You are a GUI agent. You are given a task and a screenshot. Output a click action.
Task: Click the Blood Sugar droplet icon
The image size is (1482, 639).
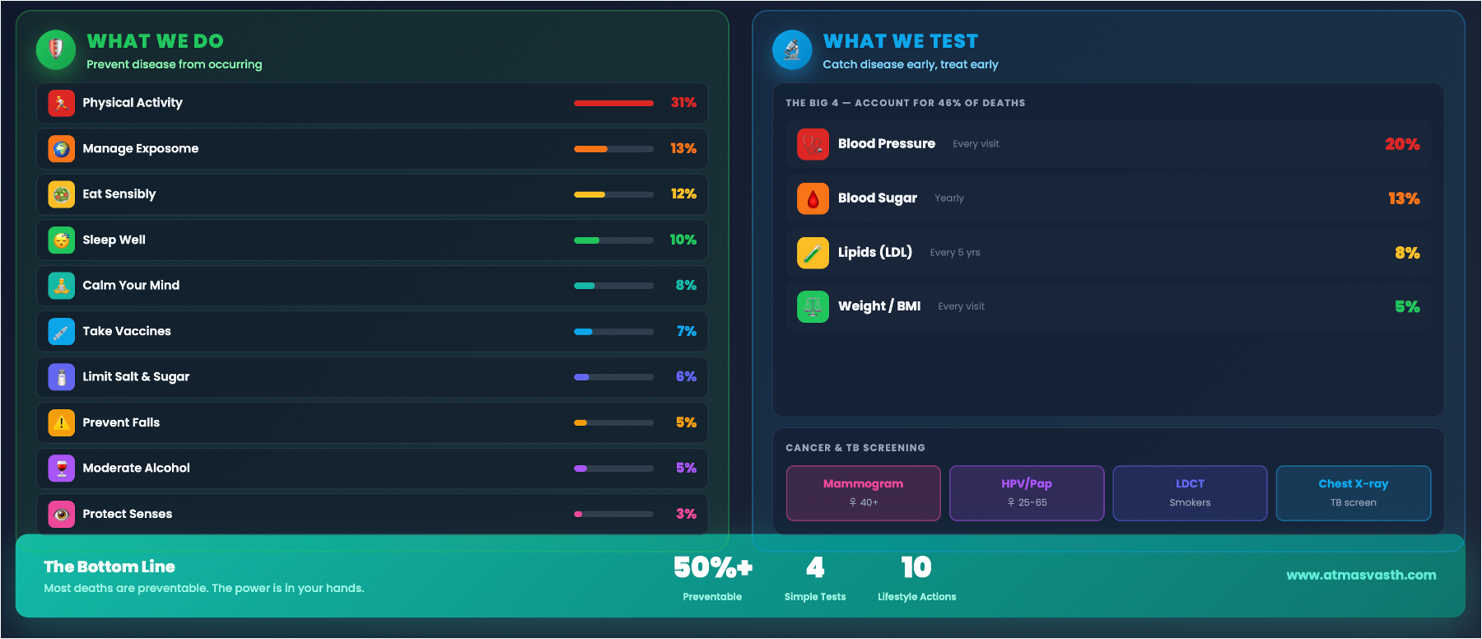[x=813, y=198]
